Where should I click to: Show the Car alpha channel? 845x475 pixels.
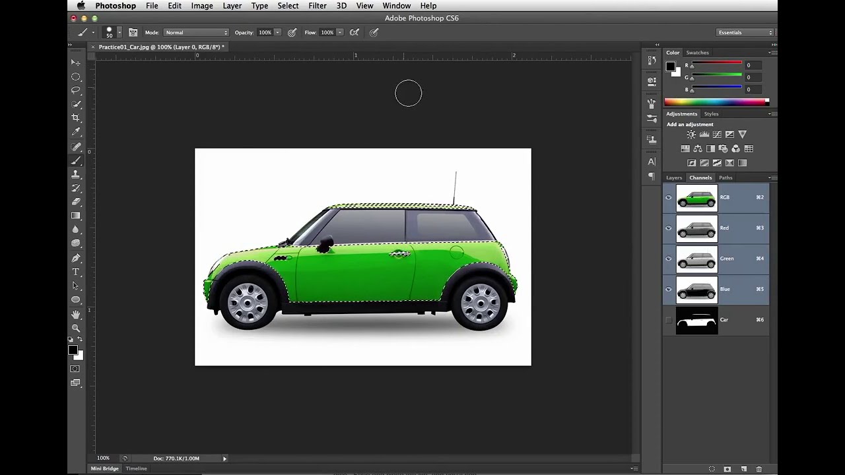pyautogui.click(x=669, y=320)
